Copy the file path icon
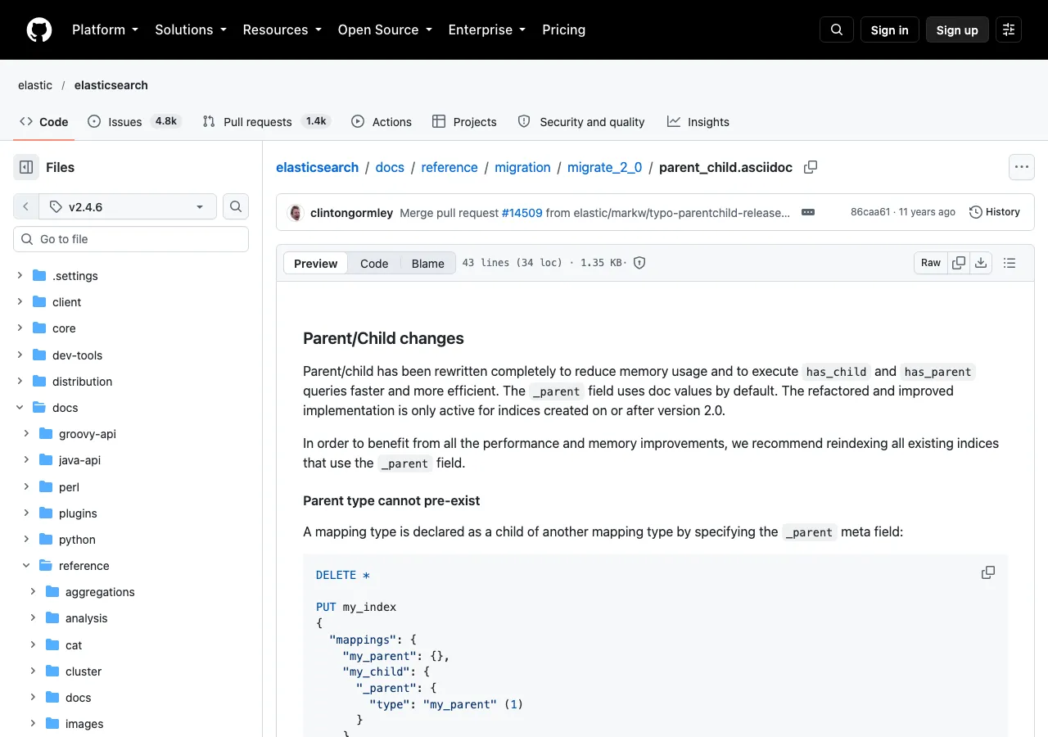The image size is (1048, 737). [811, 167]
